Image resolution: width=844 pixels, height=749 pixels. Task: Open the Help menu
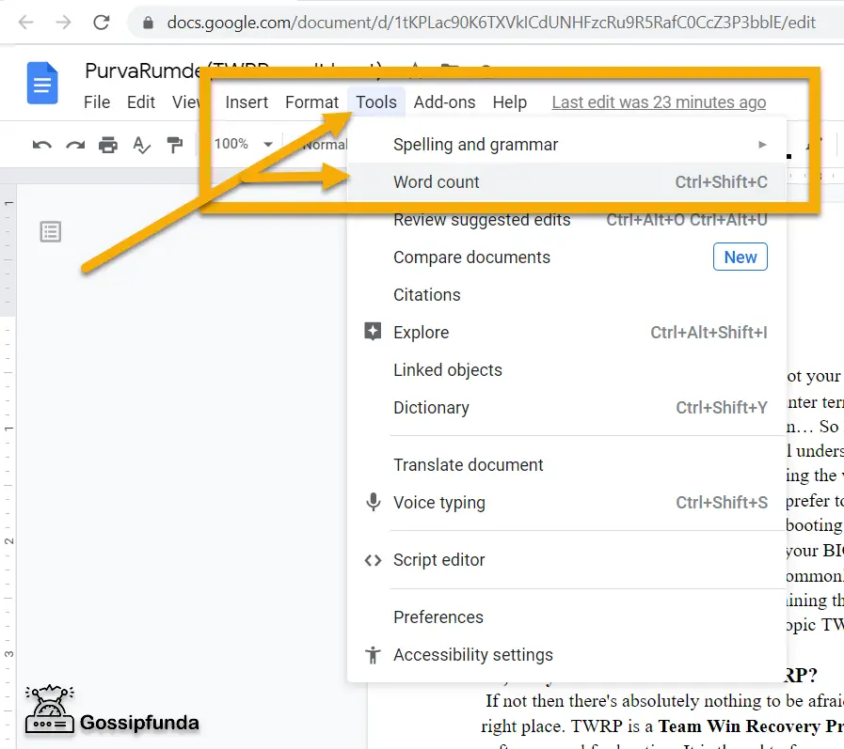click(510, 102)
